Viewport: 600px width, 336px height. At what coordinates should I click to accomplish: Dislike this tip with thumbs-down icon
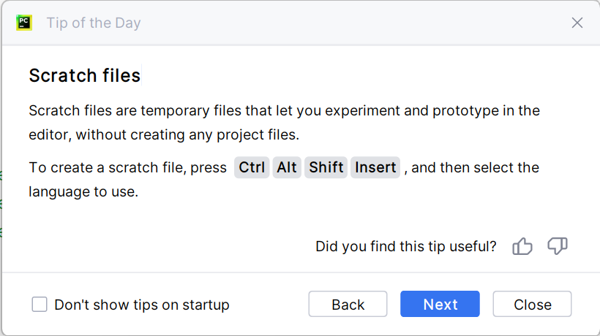[558, 247]
